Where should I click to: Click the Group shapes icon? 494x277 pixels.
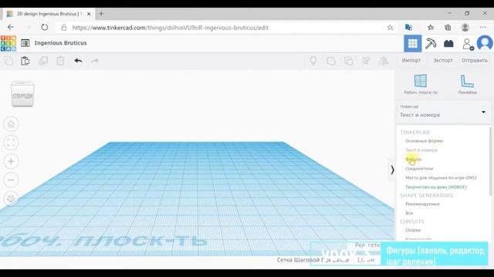(331, 61)
